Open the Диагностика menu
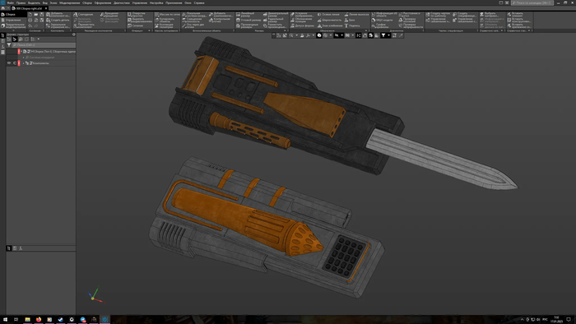The height and width of the screenshot is (324, 576). pyautogui.click(x=121, y=2)
